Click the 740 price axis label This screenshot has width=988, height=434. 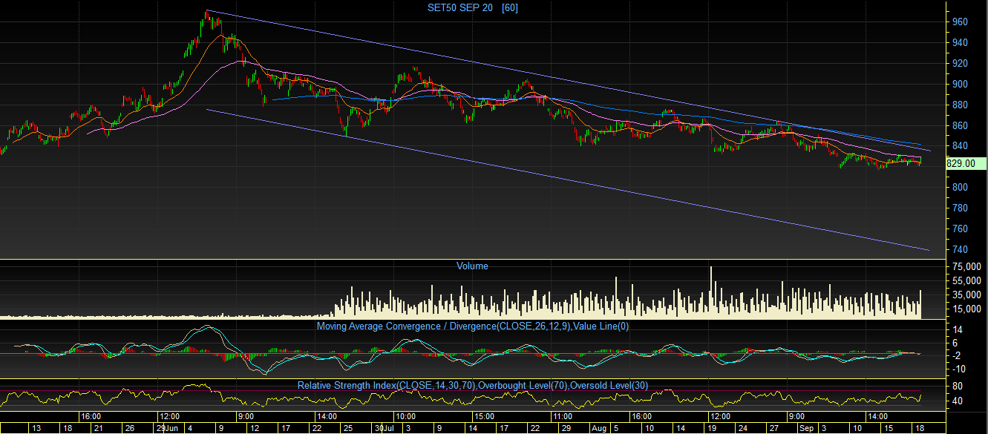coord(960,250)
